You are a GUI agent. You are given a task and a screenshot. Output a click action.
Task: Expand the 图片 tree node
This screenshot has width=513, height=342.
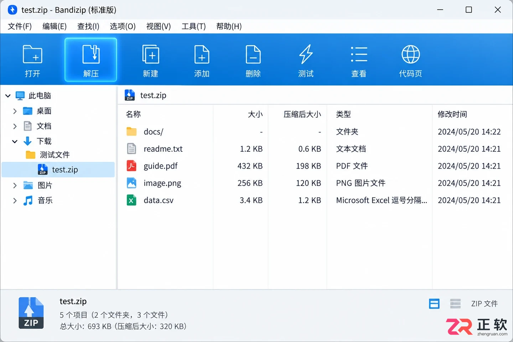click(15, 185)
